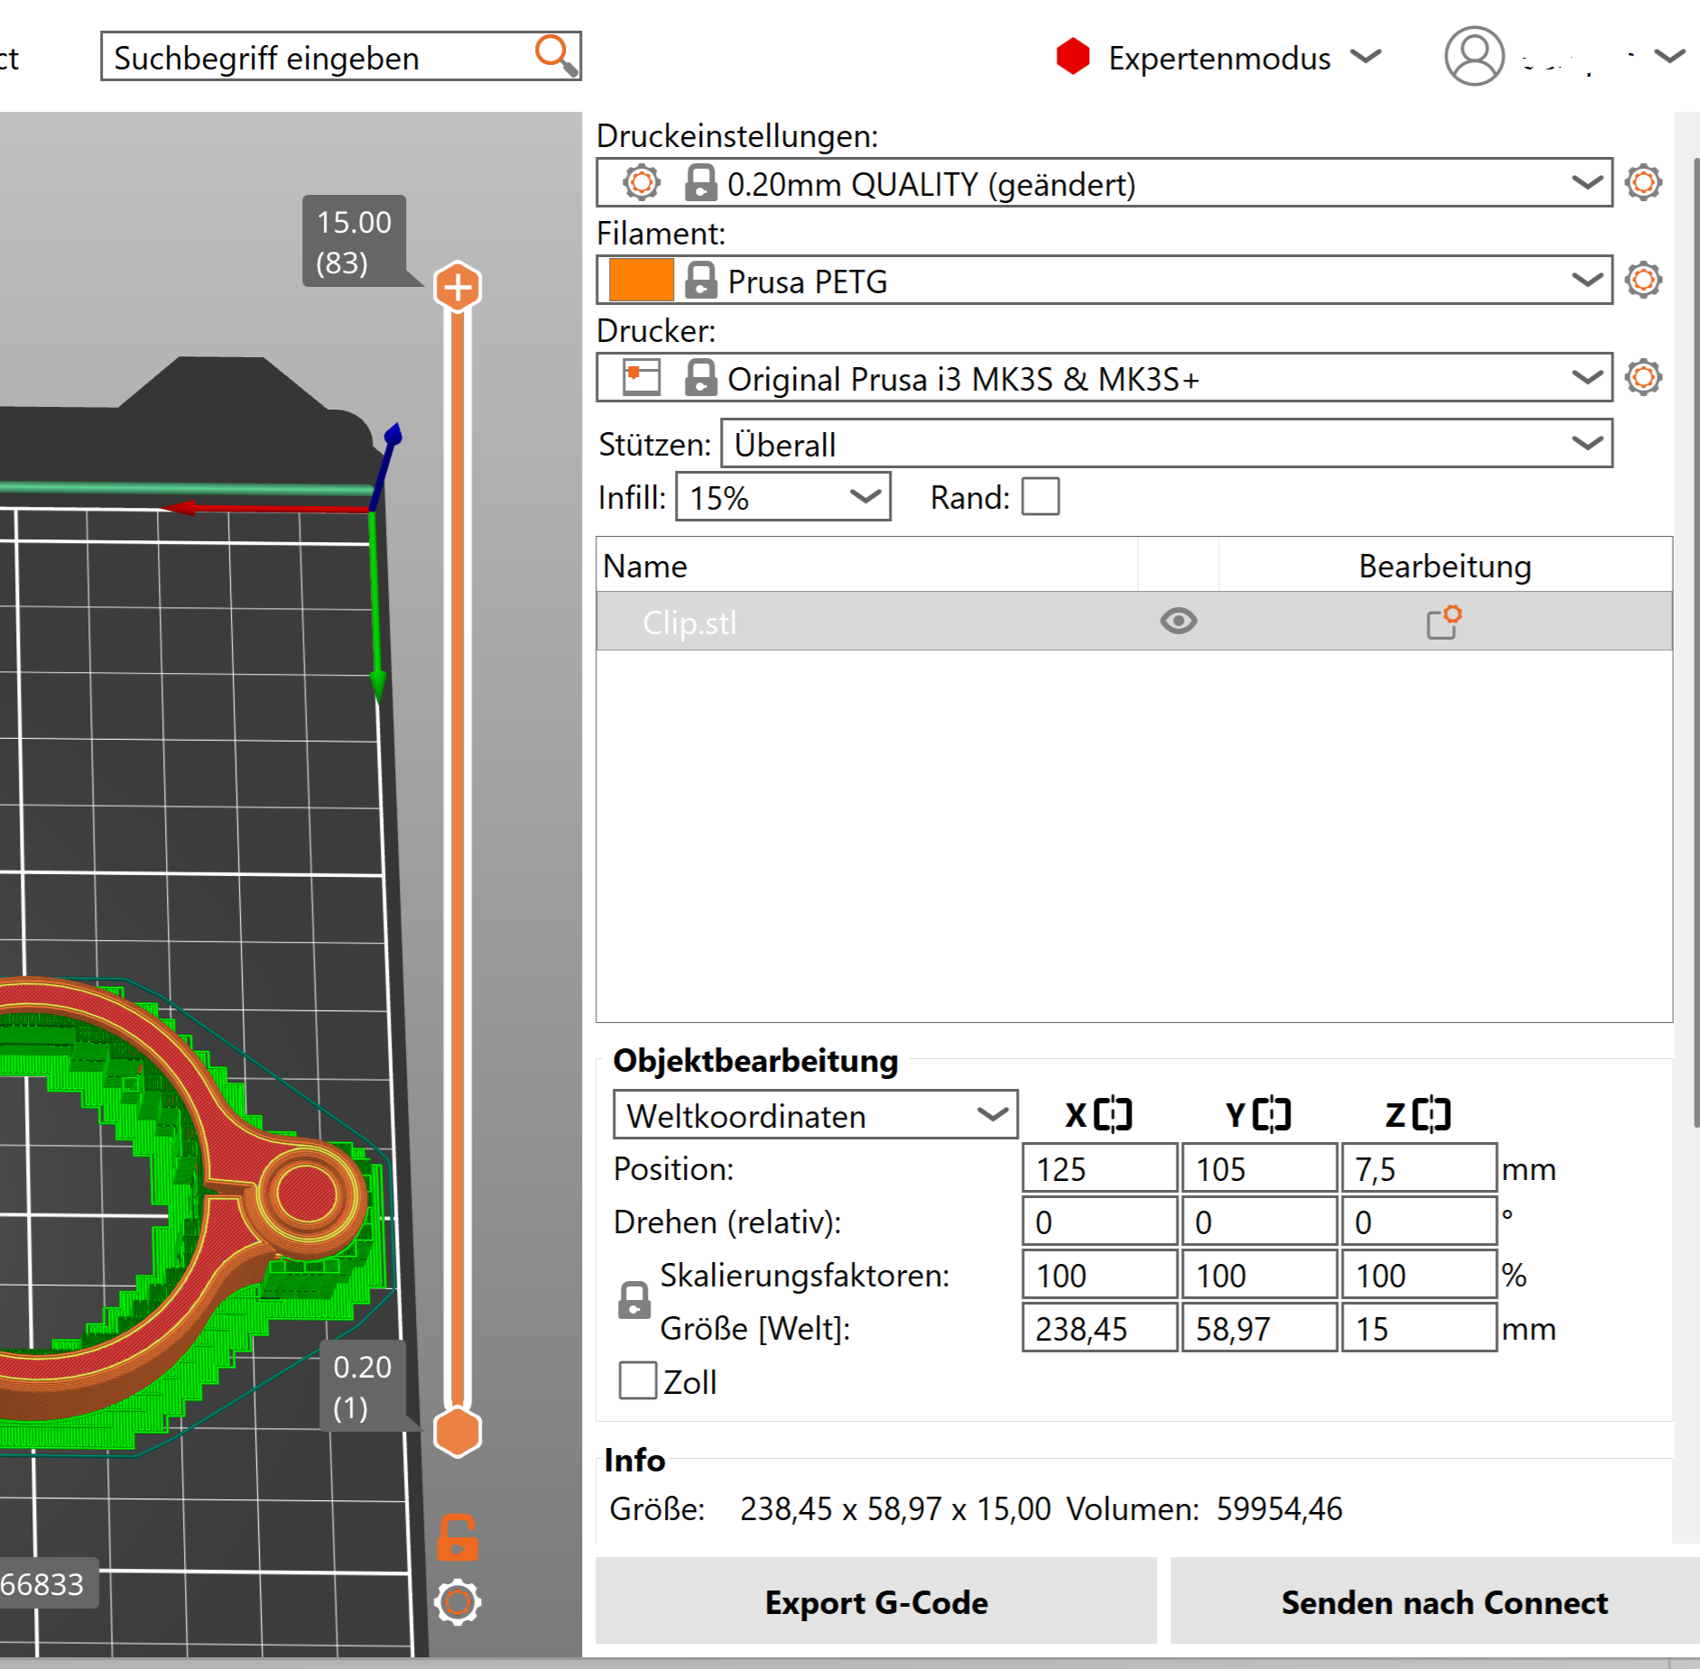Screen dimensions: 1700x1669
Task: Click the Drehen Y rotation field
Action: (1260, 1222)
